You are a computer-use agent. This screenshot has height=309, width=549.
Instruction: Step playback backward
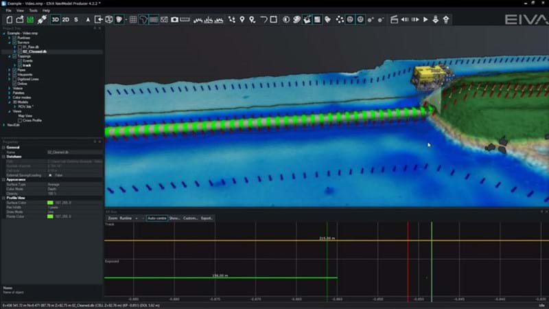(405, 20)
